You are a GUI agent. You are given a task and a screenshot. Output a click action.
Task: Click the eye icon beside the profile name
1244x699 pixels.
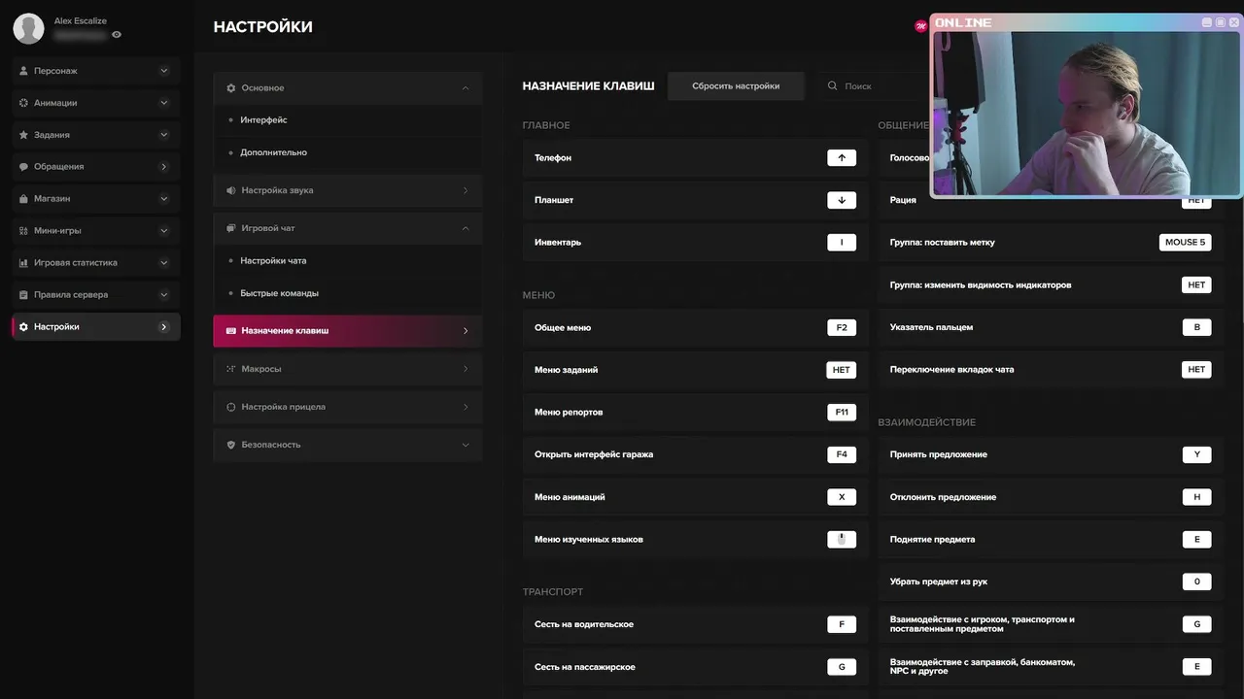(117, 35)
